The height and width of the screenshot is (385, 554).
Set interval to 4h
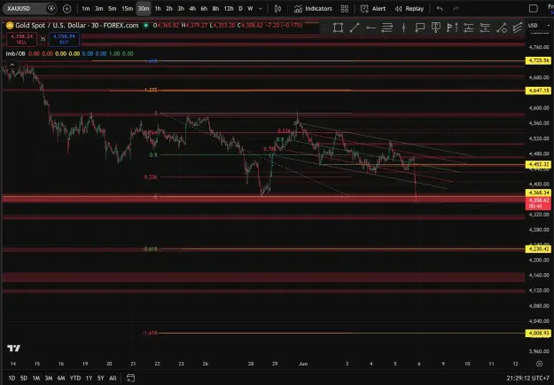(x=192, y=9)
